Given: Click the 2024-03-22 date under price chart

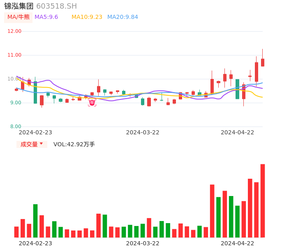Looking at the screenshot, I should tap(143, 132).
